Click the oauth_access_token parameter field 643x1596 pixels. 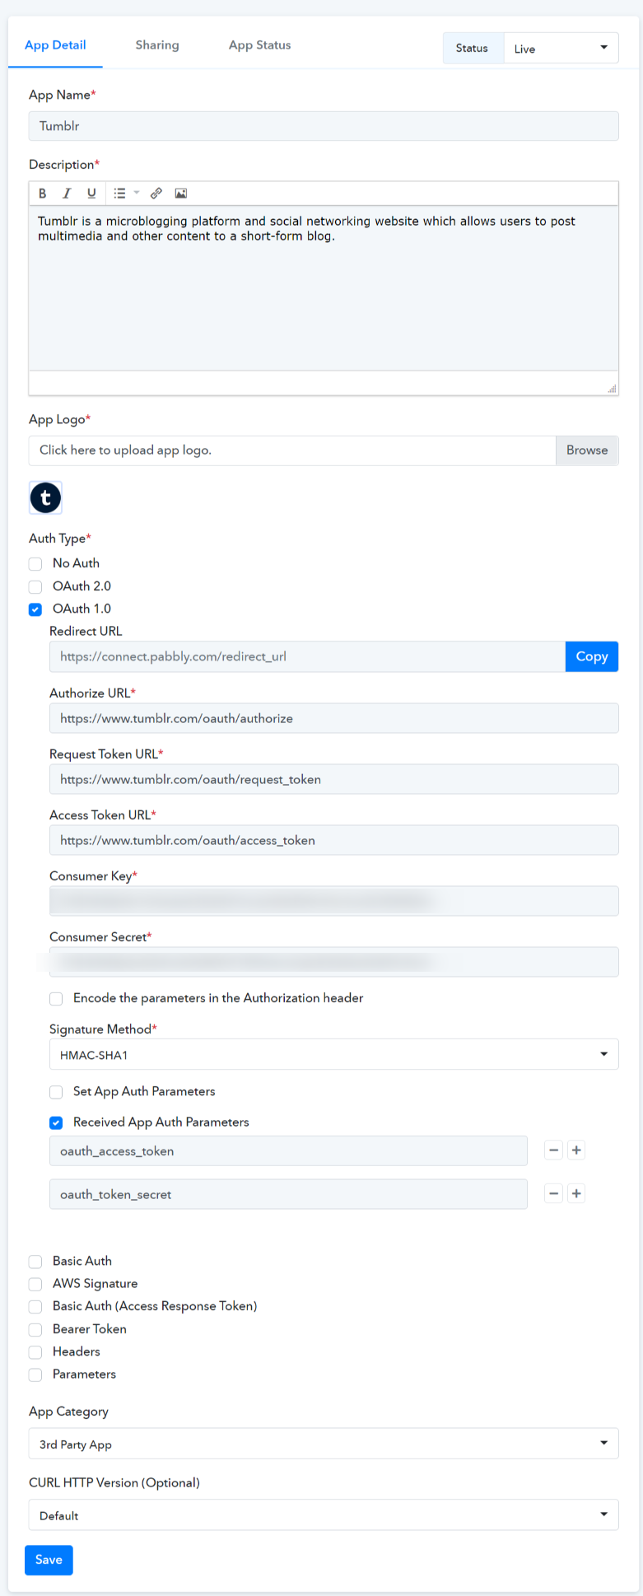(288, 1151)
